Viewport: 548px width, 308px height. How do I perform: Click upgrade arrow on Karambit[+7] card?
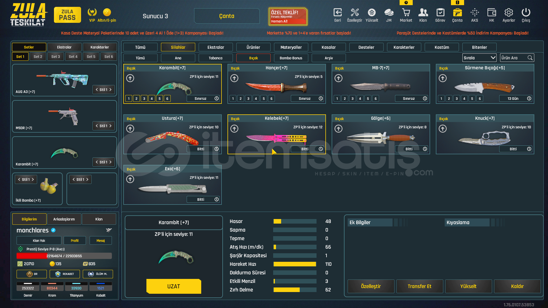(130, 78)
